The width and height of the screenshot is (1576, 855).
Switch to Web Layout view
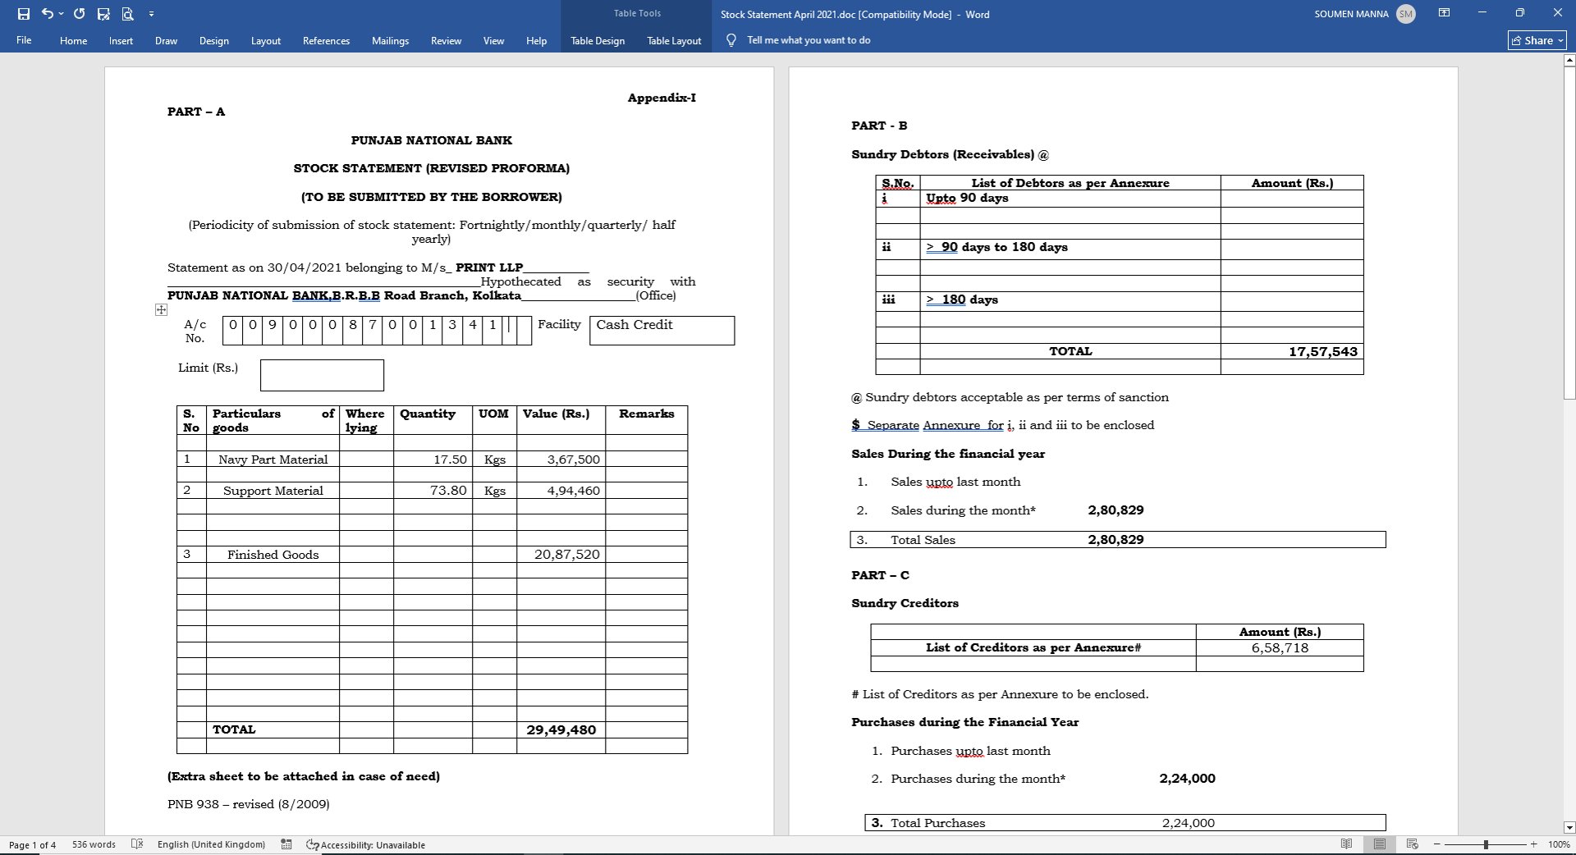tap(1413, 844)
